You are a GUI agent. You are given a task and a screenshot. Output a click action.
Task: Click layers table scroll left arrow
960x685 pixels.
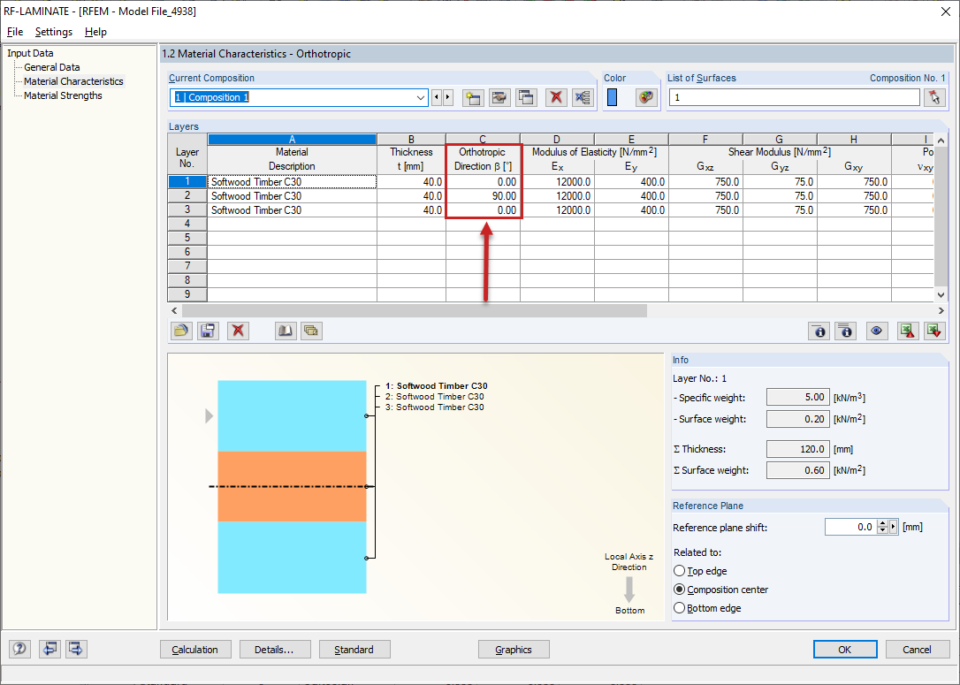coord(174,311)
